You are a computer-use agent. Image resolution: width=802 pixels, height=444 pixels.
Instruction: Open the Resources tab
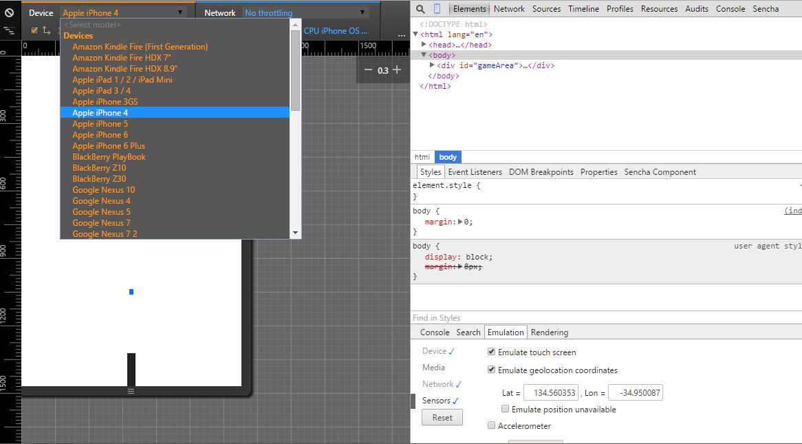(660, 9)
